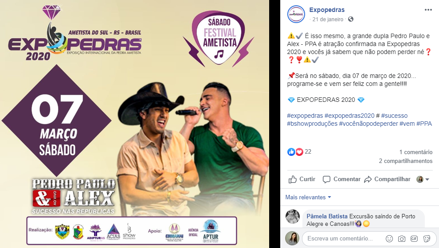Open the #bshowproduções hashtag link
The width and height of the screenshot is (439, 248).
pos(312,124)
